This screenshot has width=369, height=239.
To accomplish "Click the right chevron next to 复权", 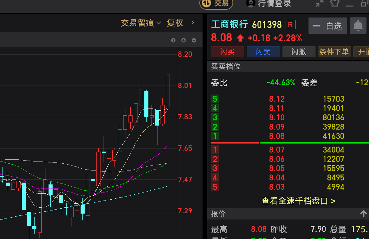I will (x=193, y=23).
